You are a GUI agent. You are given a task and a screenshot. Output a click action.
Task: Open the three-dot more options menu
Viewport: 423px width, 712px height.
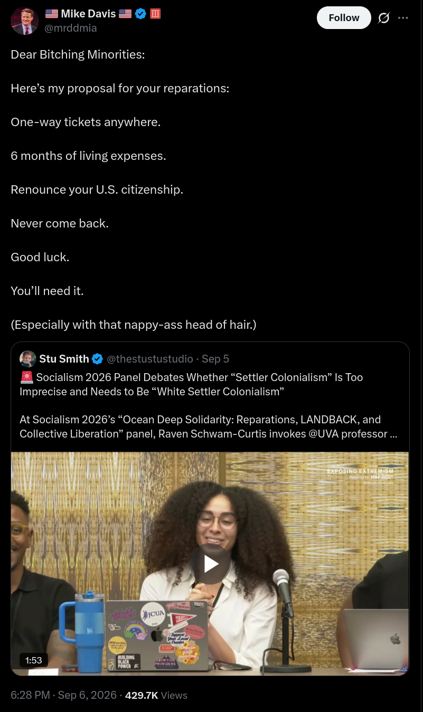click(x=403, y=18)
